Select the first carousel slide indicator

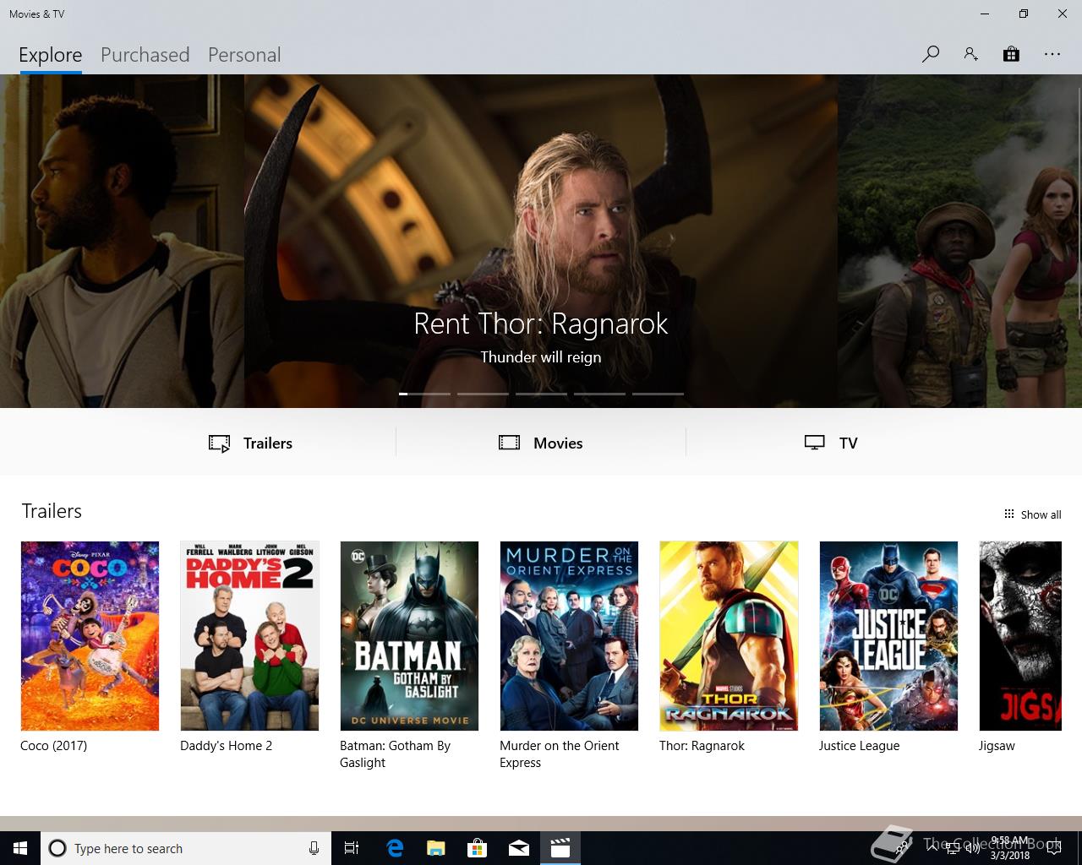click(x=424, y=394)
